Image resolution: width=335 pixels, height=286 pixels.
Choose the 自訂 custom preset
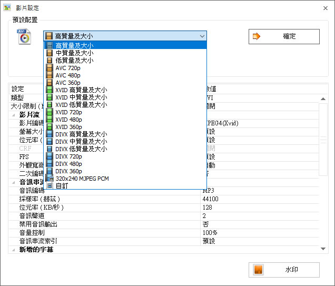pyautogui.click(x=125, y=185)
